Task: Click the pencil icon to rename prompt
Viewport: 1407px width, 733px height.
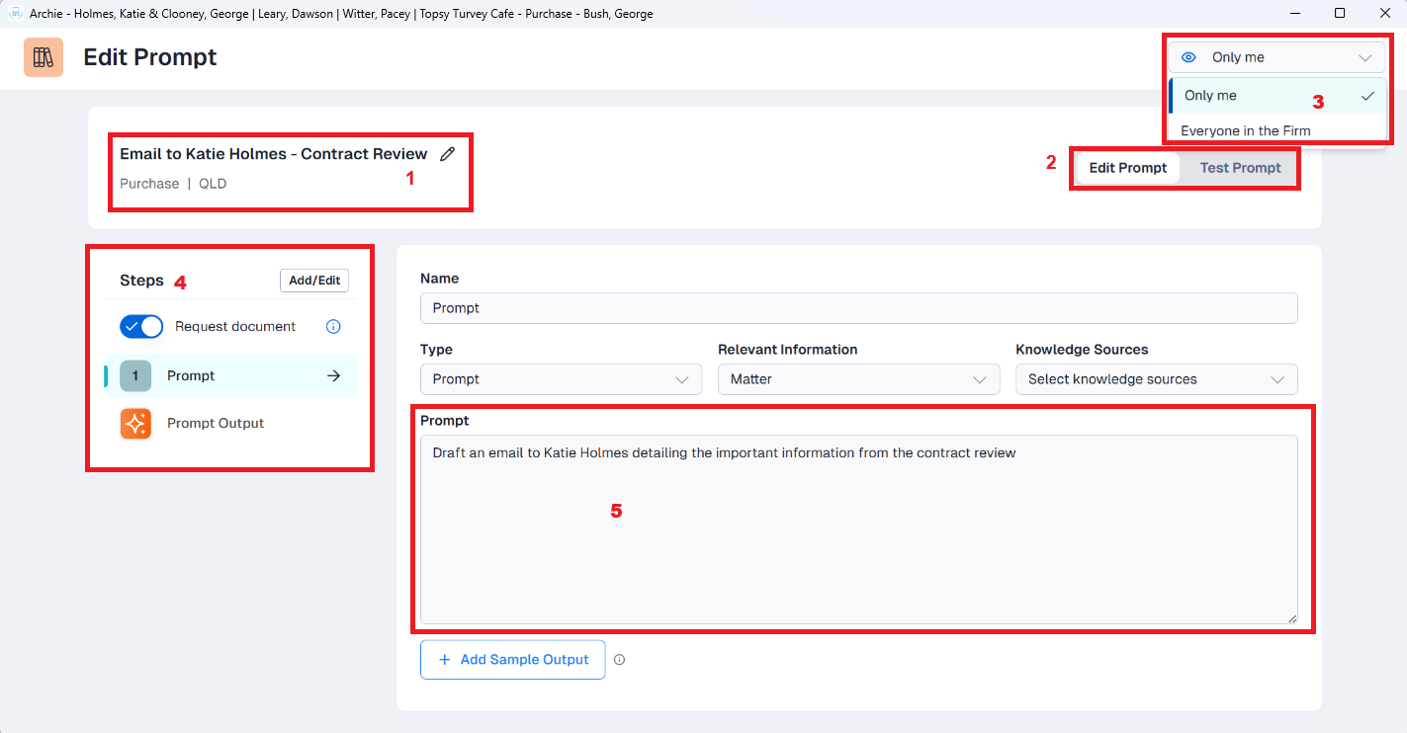Action: click(448, 154)
